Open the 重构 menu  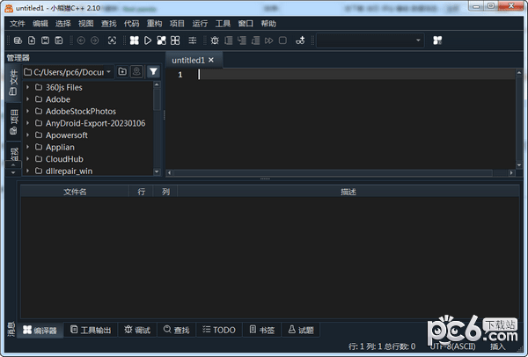pos(154,24)
